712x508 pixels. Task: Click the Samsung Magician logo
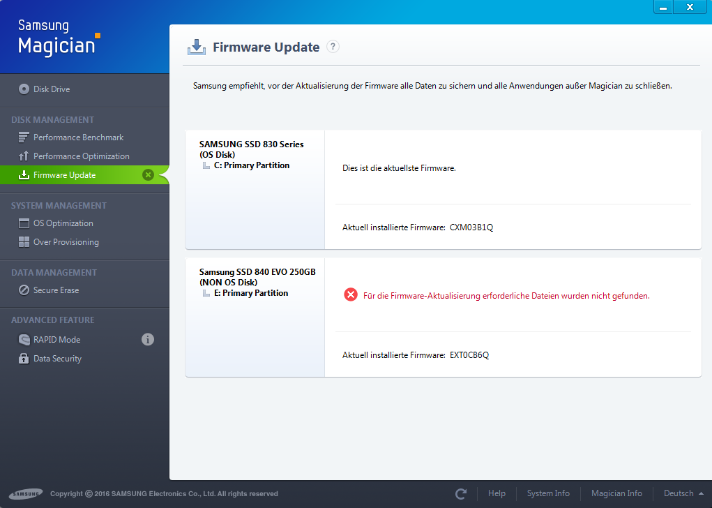59,38
